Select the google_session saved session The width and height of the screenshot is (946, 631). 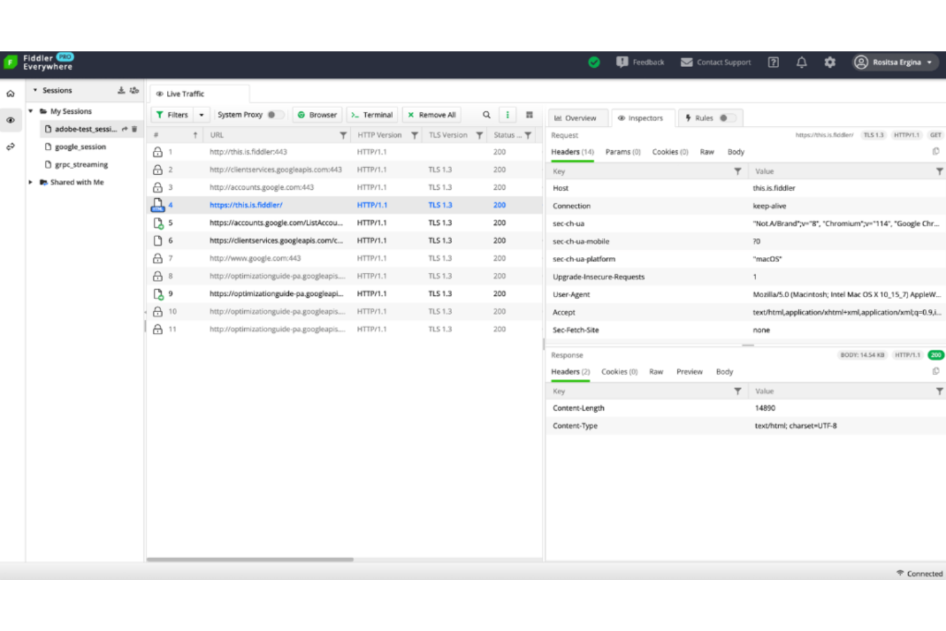[x=80, y=147]
